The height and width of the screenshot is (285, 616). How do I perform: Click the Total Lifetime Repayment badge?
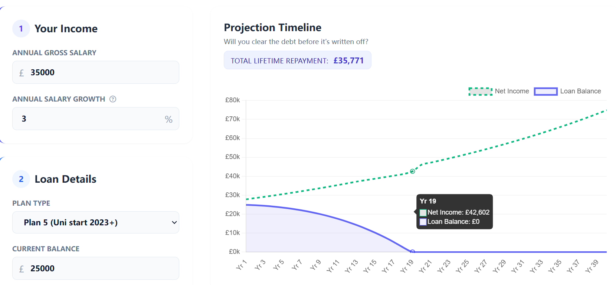click(x=297, y=60)
